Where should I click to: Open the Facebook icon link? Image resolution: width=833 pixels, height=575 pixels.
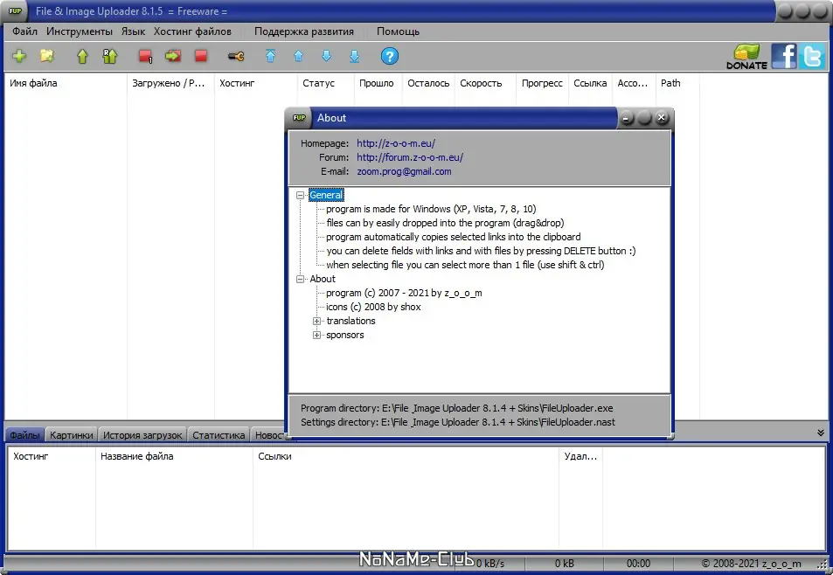coord(783,56)
